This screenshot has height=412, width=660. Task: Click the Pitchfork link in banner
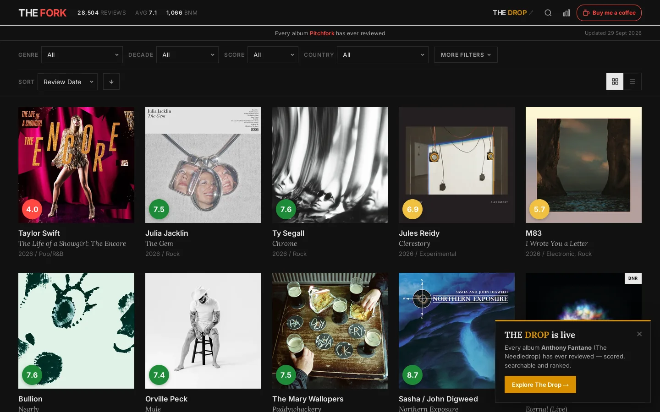[x=322, y=33]
